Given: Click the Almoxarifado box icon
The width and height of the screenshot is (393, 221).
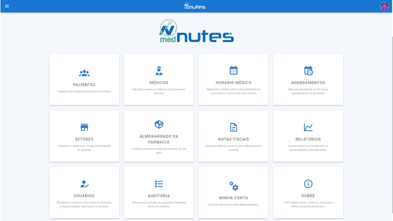Looking at the screenshot, I should click(x=159, y=125).
